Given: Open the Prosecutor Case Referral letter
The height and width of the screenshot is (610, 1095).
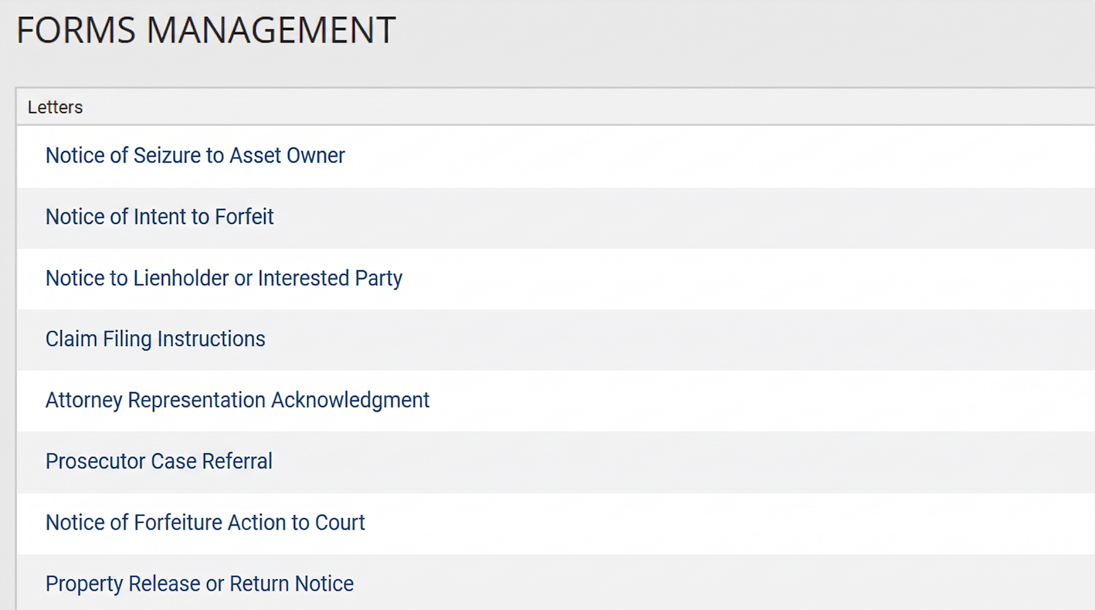Looking at the screenshot, I should [158, 461].
